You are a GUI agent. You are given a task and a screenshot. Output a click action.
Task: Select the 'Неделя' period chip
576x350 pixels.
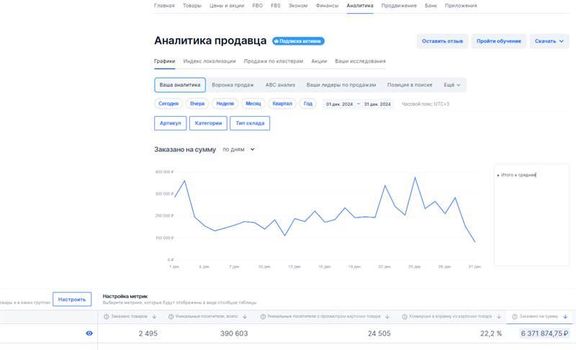pos(225,104)
